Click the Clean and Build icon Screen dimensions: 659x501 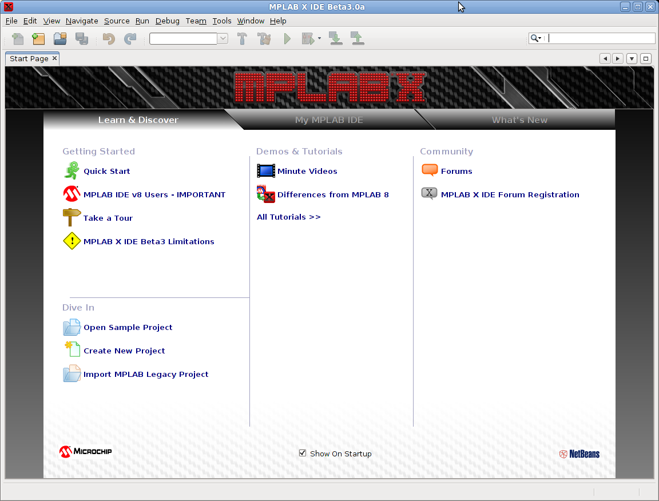click(x=264, y=39)
